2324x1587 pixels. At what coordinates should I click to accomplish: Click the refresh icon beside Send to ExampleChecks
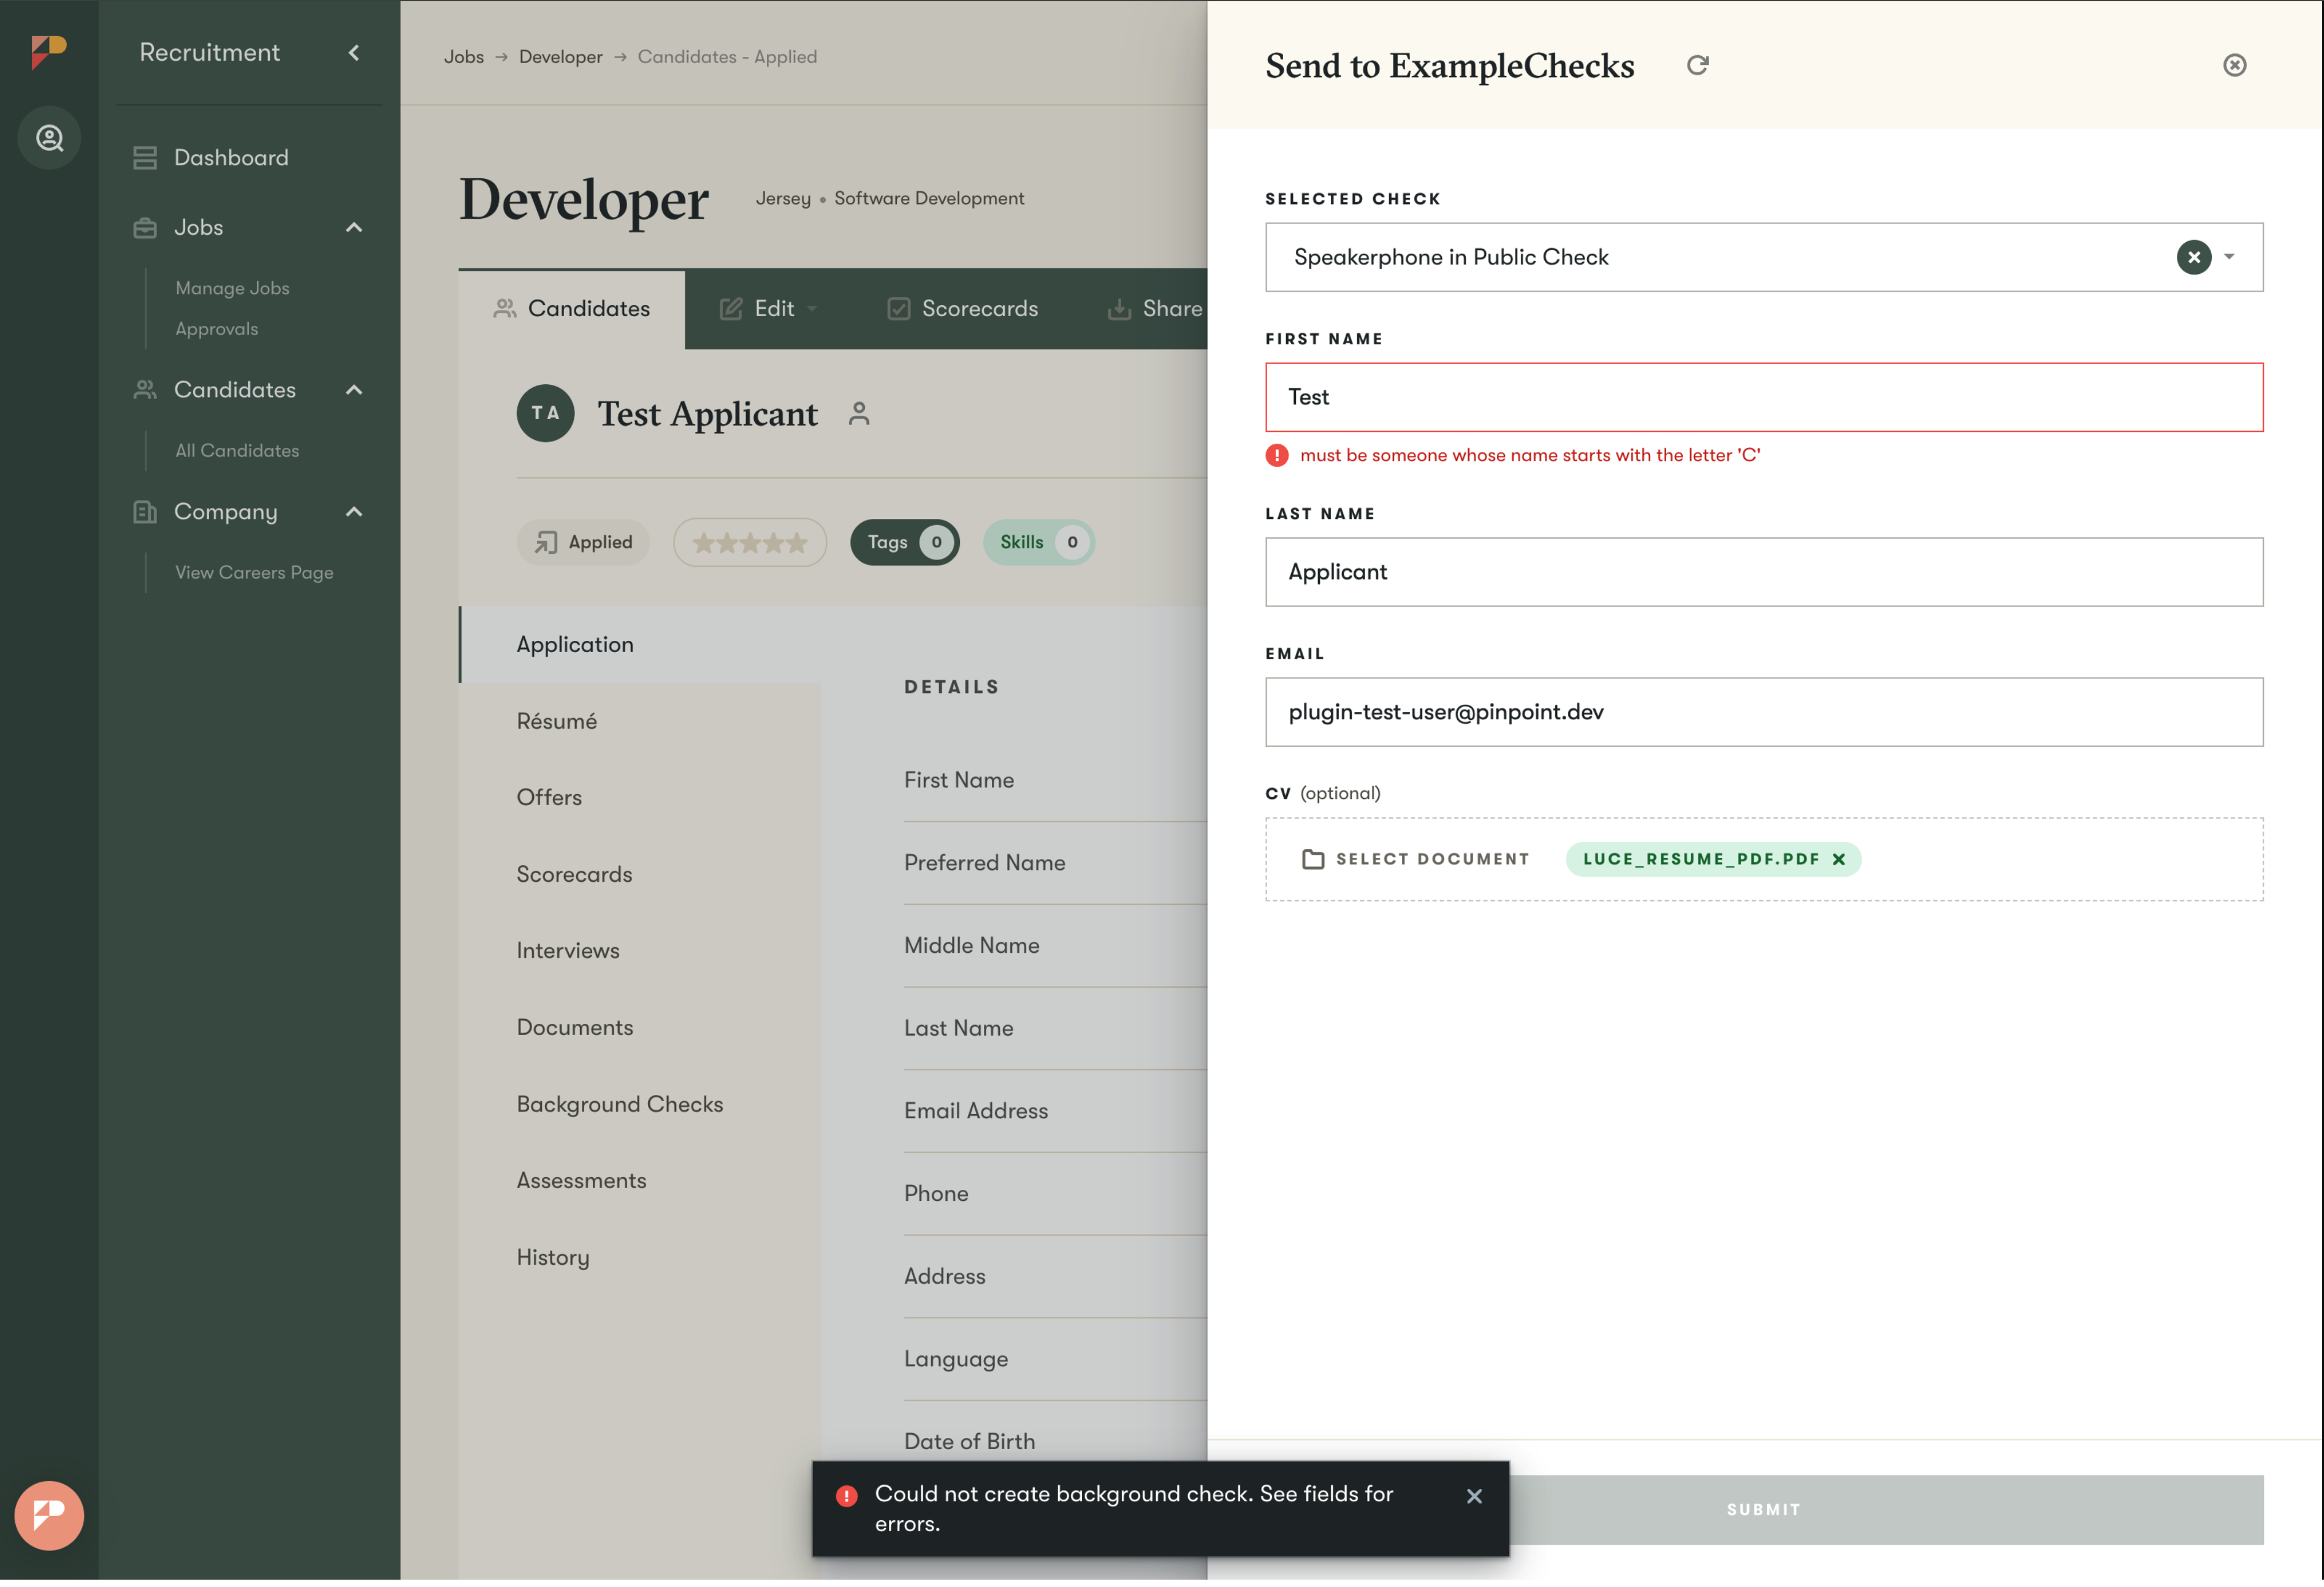pyautogui.click(x=1697, y=65)
